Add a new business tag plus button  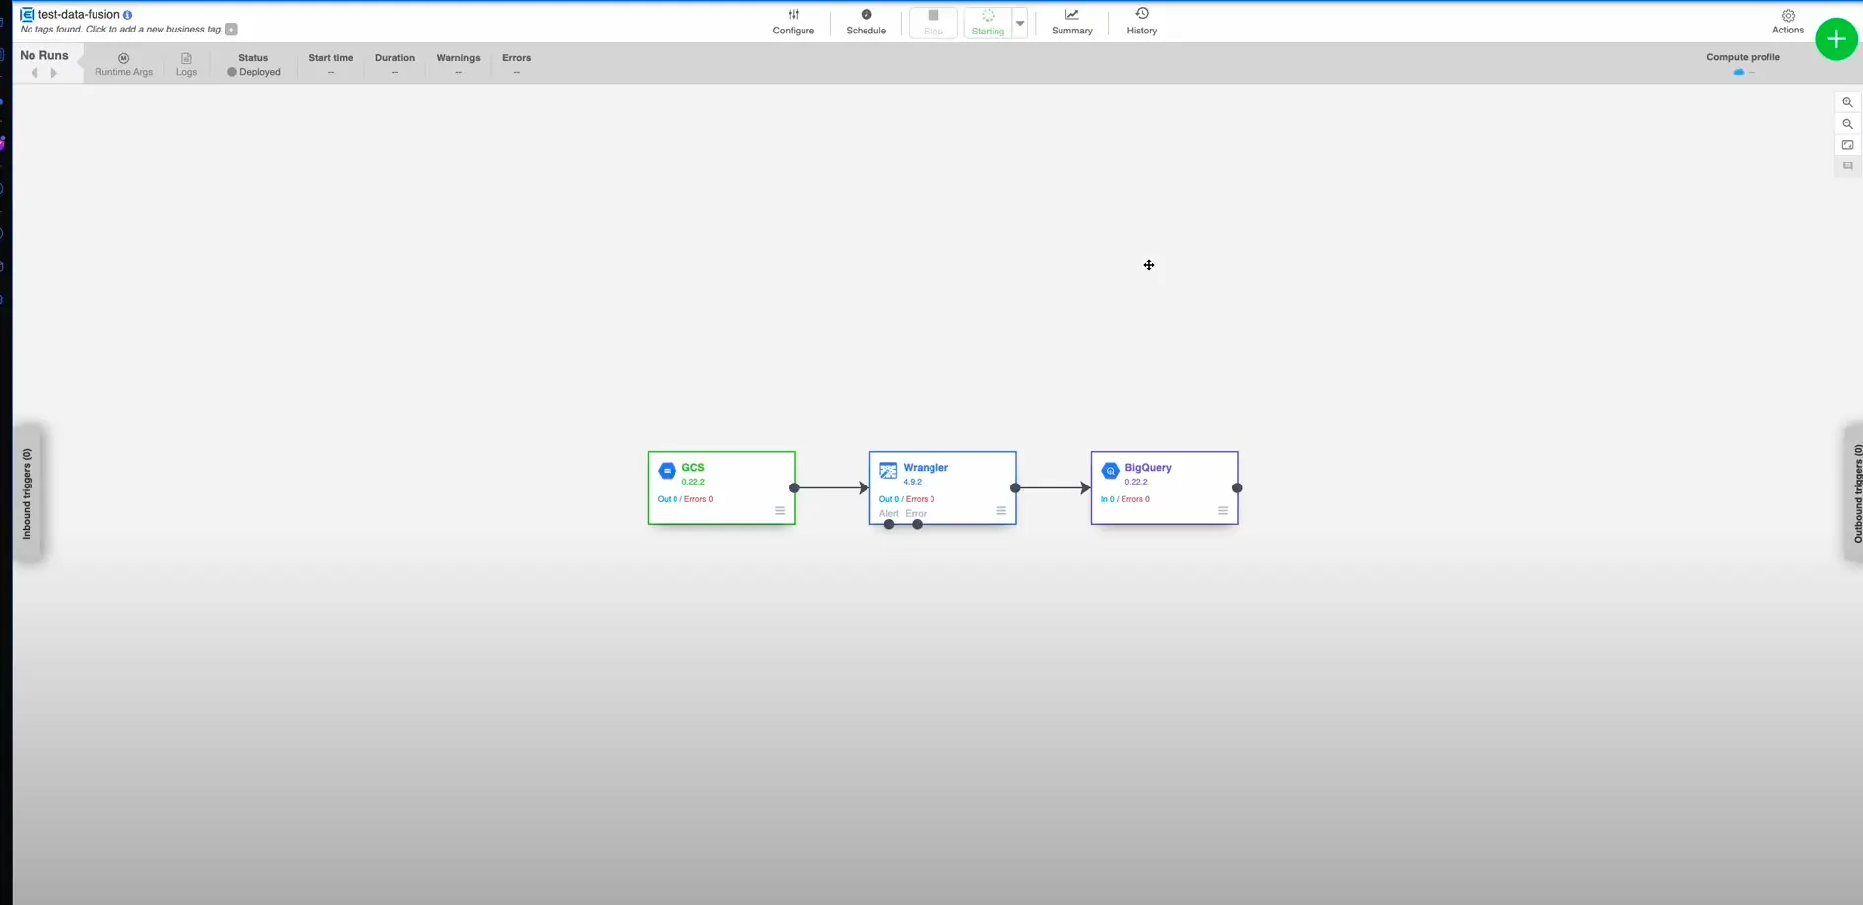point(231,30)
